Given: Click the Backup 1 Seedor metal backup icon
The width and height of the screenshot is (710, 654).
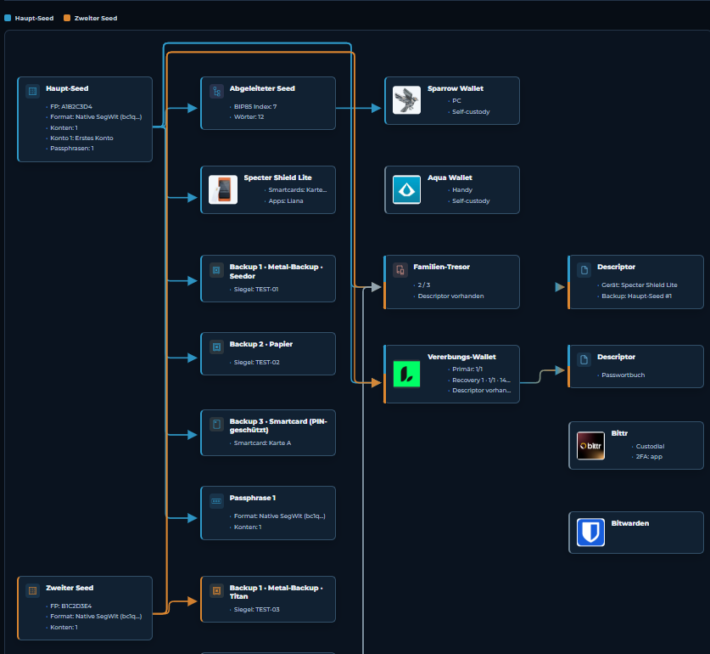Looking at the screenshot, I should pos(216,270).
